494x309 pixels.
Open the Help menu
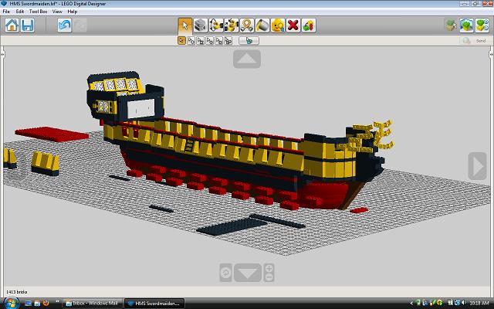[72, 12]
